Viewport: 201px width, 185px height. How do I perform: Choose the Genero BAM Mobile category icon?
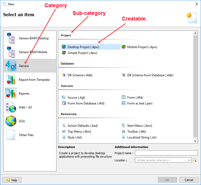pos(11,52)
